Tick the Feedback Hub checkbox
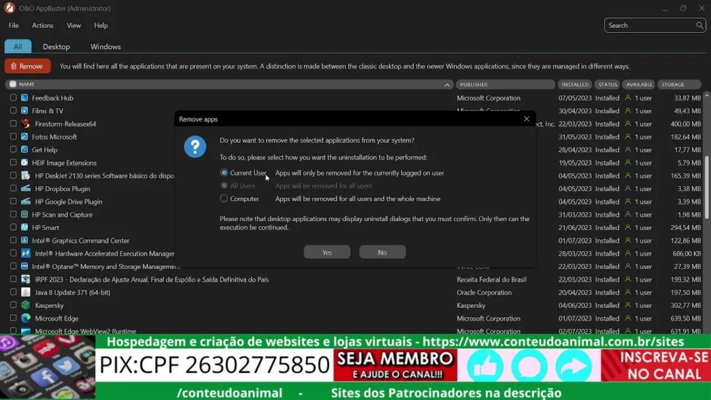The width and height of the screenshot is (711, 400). tap(13, 98)
